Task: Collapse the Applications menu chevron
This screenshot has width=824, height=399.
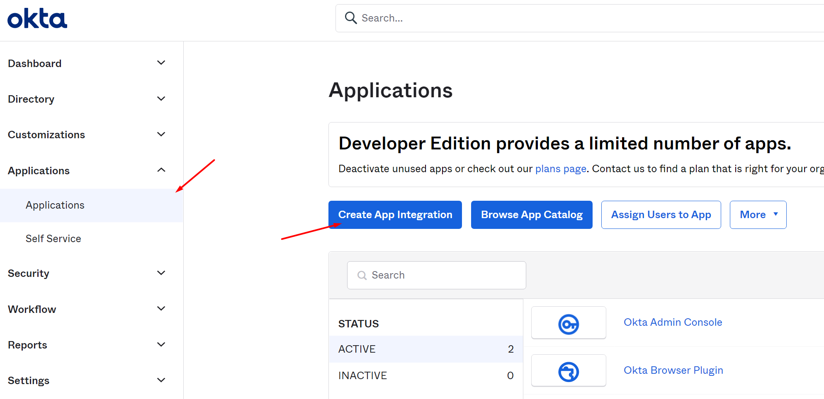Action: coord(161,170)
